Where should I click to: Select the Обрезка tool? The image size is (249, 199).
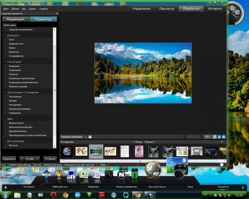click(13, 74)
